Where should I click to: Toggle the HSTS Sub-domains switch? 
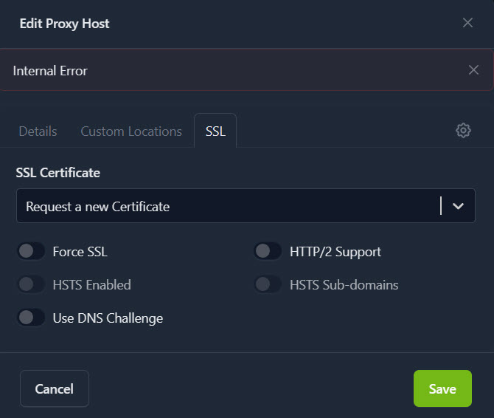pos(268,284)
